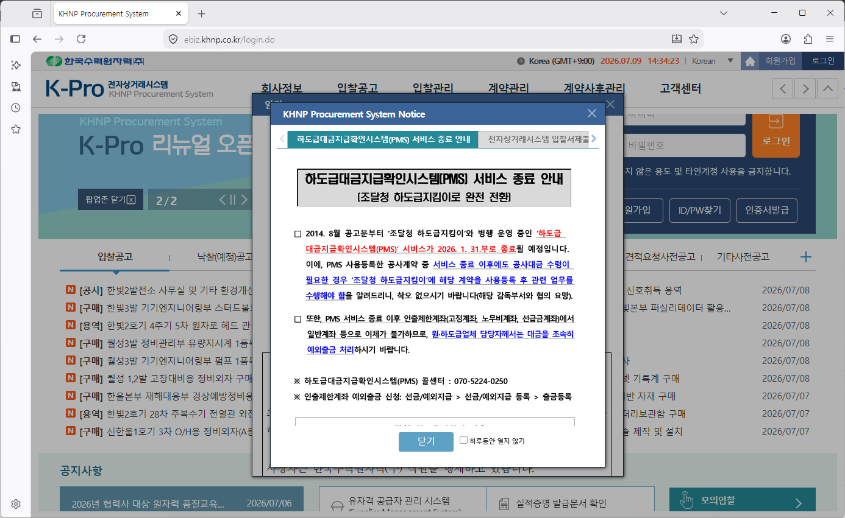Go back to the previous page
The height and width of the screenshot is (518, 845).
click(x=37, y=39)
